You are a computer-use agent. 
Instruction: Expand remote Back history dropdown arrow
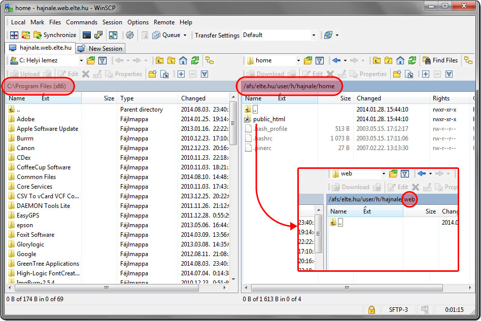tap(345, 60)
